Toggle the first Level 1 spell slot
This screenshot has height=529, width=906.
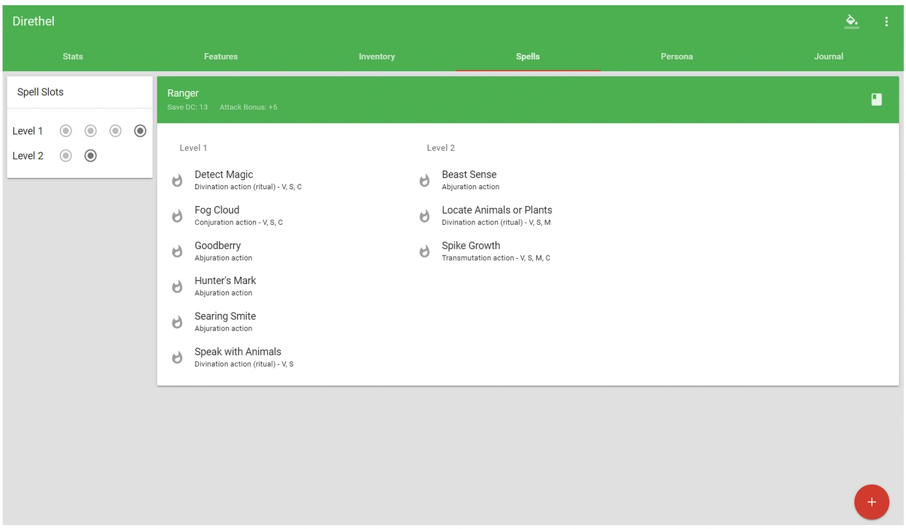66,131
